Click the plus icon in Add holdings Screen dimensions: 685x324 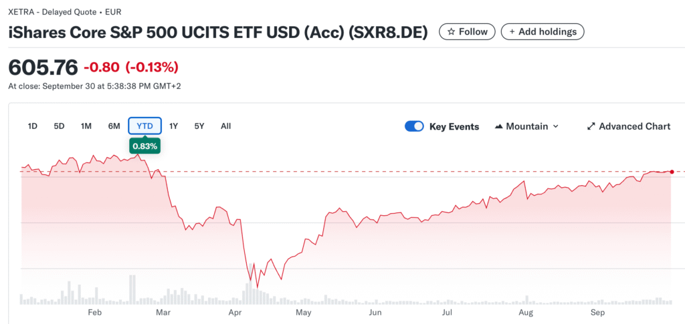[x=512, y=31]
